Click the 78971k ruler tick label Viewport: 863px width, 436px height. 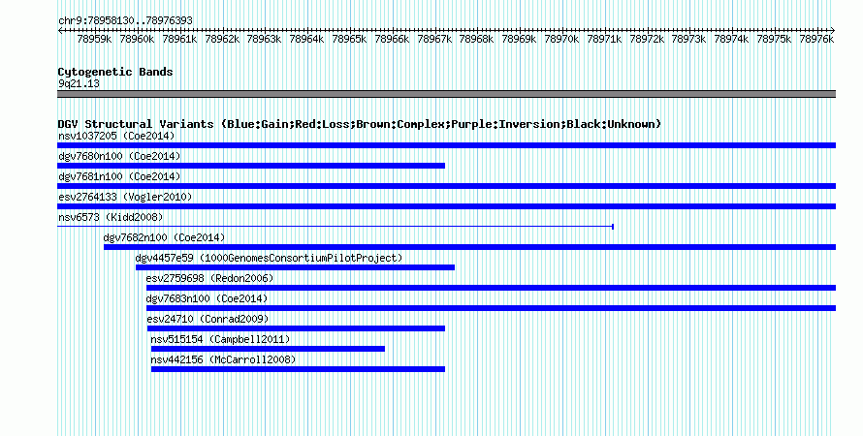click(x=604, y=39)
